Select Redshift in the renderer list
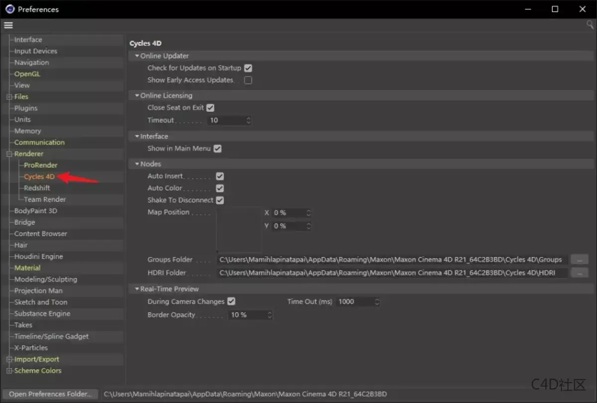 point(36,188)
